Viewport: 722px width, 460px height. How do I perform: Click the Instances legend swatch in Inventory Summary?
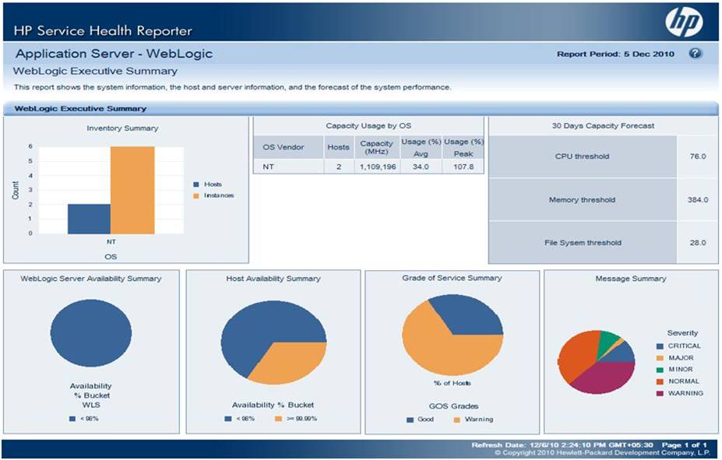(196, 196)
